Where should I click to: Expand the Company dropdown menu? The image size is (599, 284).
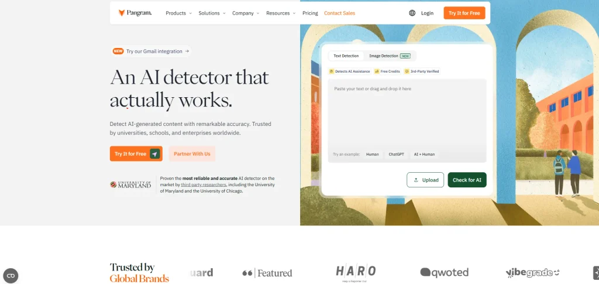tap(246, 13)
